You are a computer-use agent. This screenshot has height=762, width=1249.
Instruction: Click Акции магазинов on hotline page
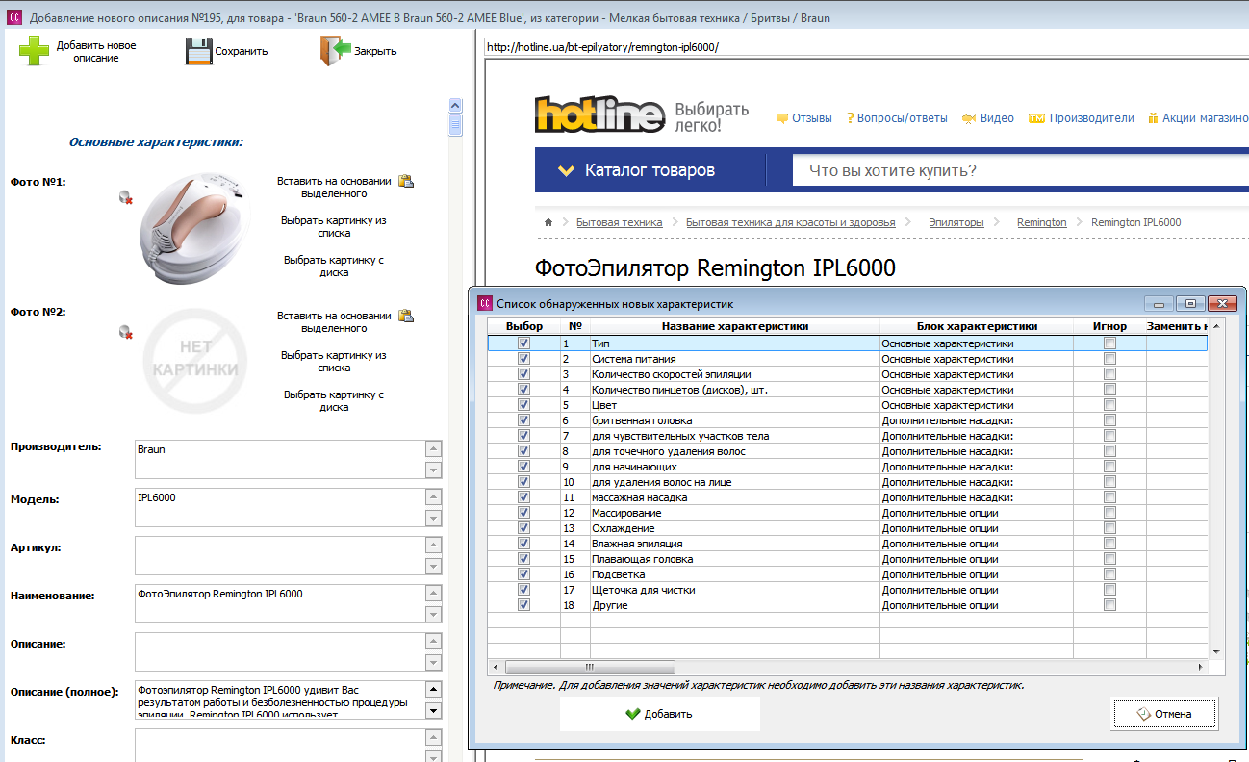(x=1199, y=118)
